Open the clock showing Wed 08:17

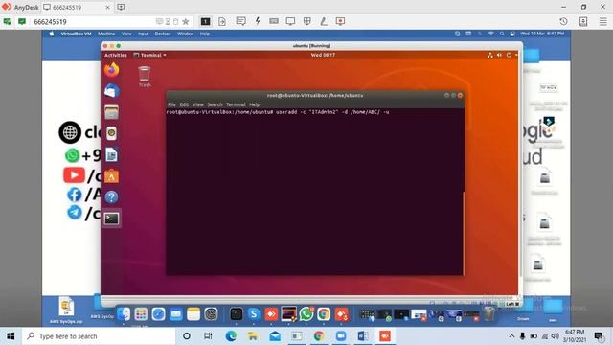point(323,56)
